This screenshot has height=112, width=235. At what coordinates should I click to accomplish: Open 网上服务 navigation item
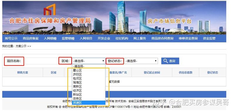[x=140, y=39]
